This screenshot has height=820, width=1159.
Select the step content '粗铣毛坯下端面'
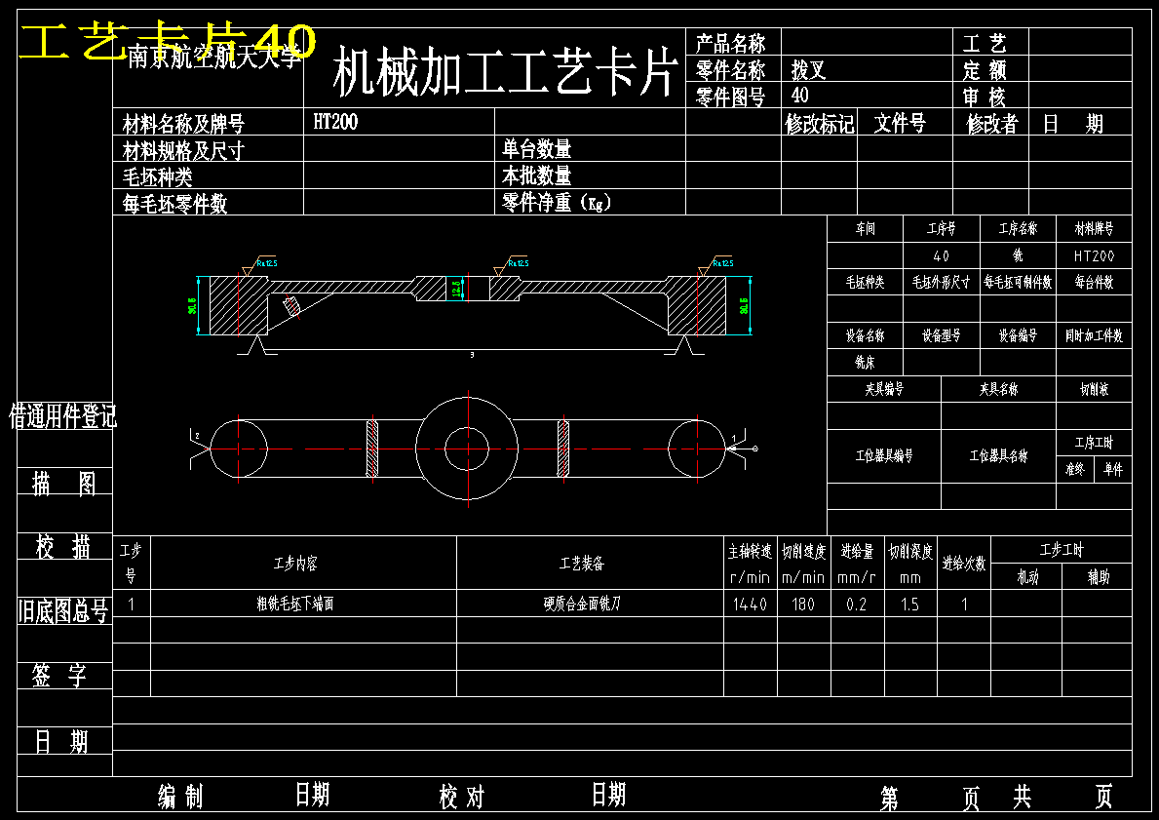295,604
